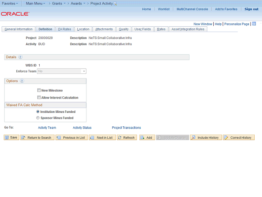Open MultiChannel Console link
This screenshot has width=262, height=197.
[x=192, y=9]
